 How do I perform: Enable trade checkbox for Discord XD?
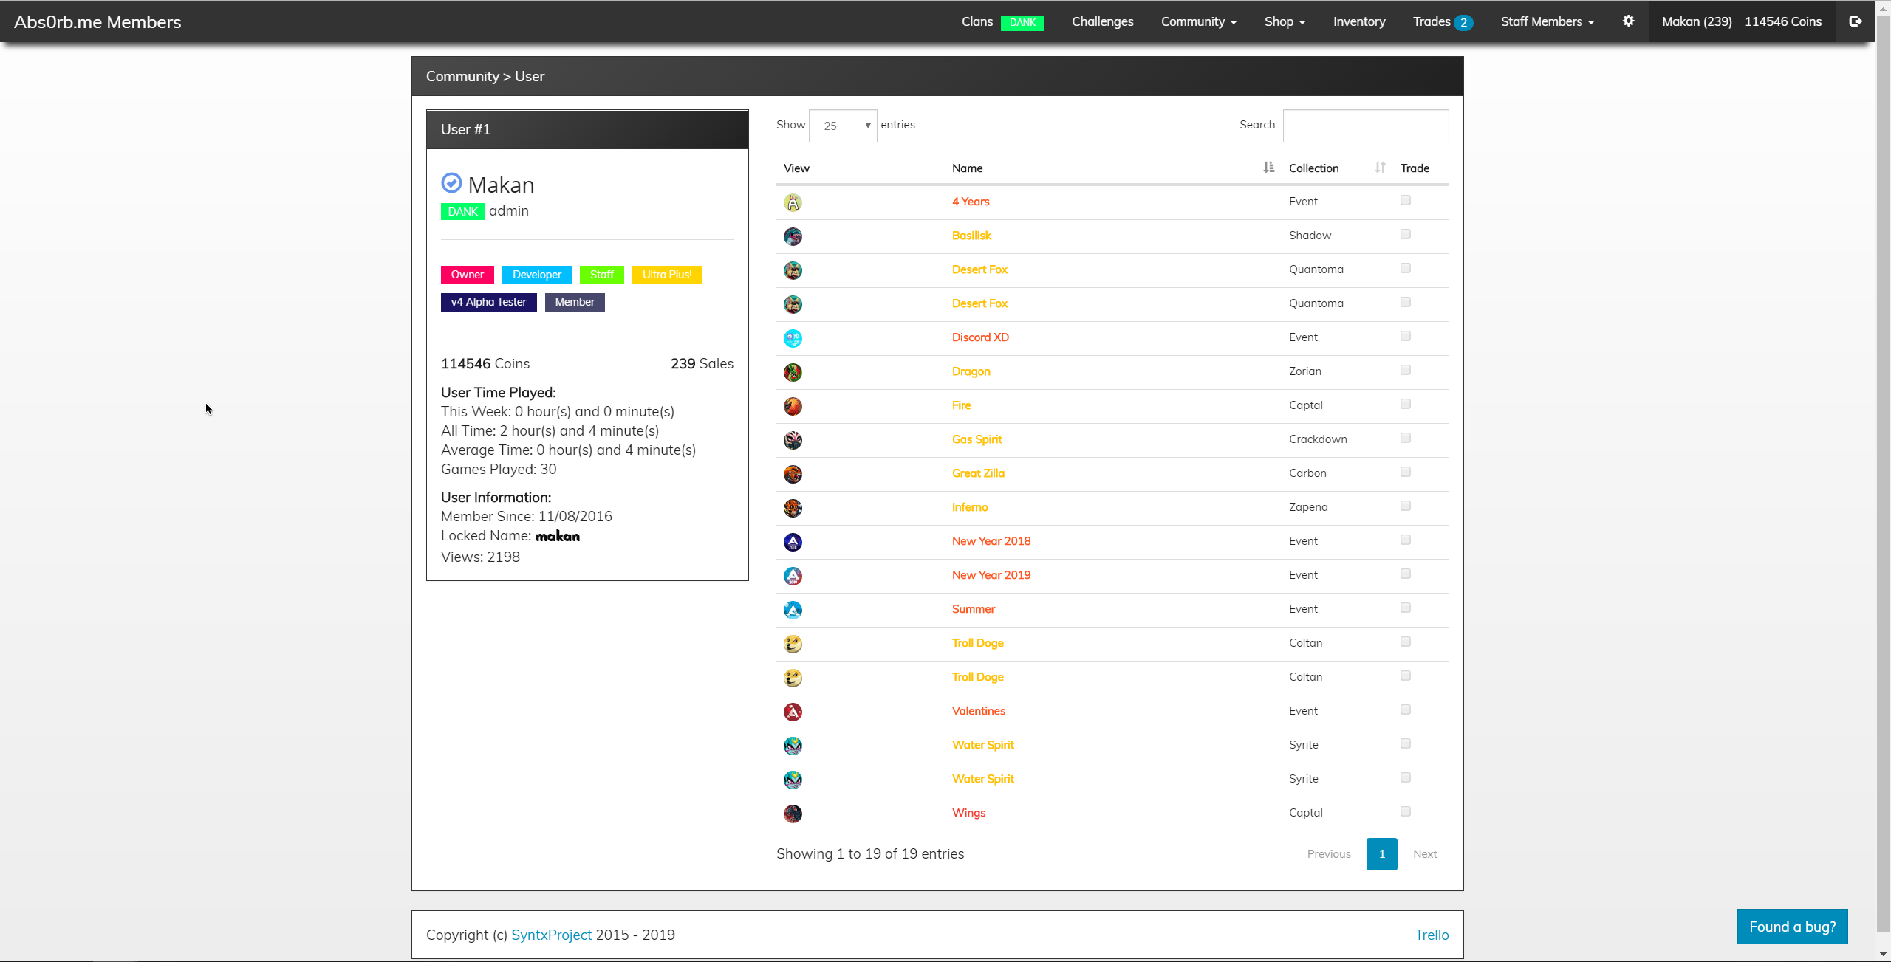1406,336
